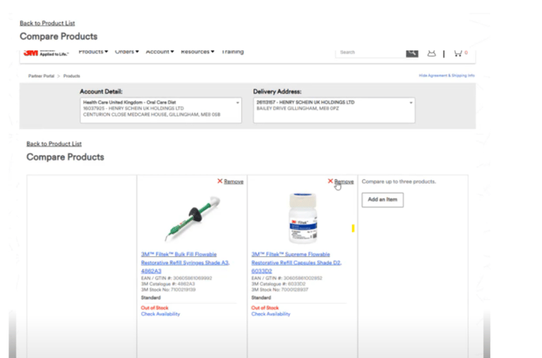Screen dimensions: 542x358
Task: Click 3M Stock No: 7100219139 text
Action: (x=169, y=290)
